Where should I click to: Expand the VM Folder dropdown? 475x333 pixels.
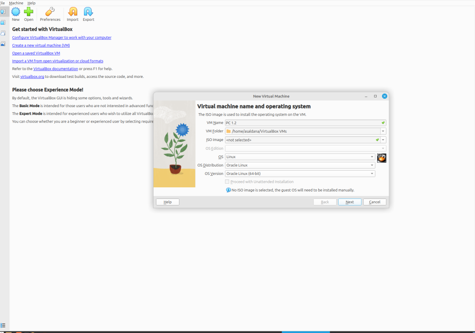pyautogui.click(x=383, y=131)
